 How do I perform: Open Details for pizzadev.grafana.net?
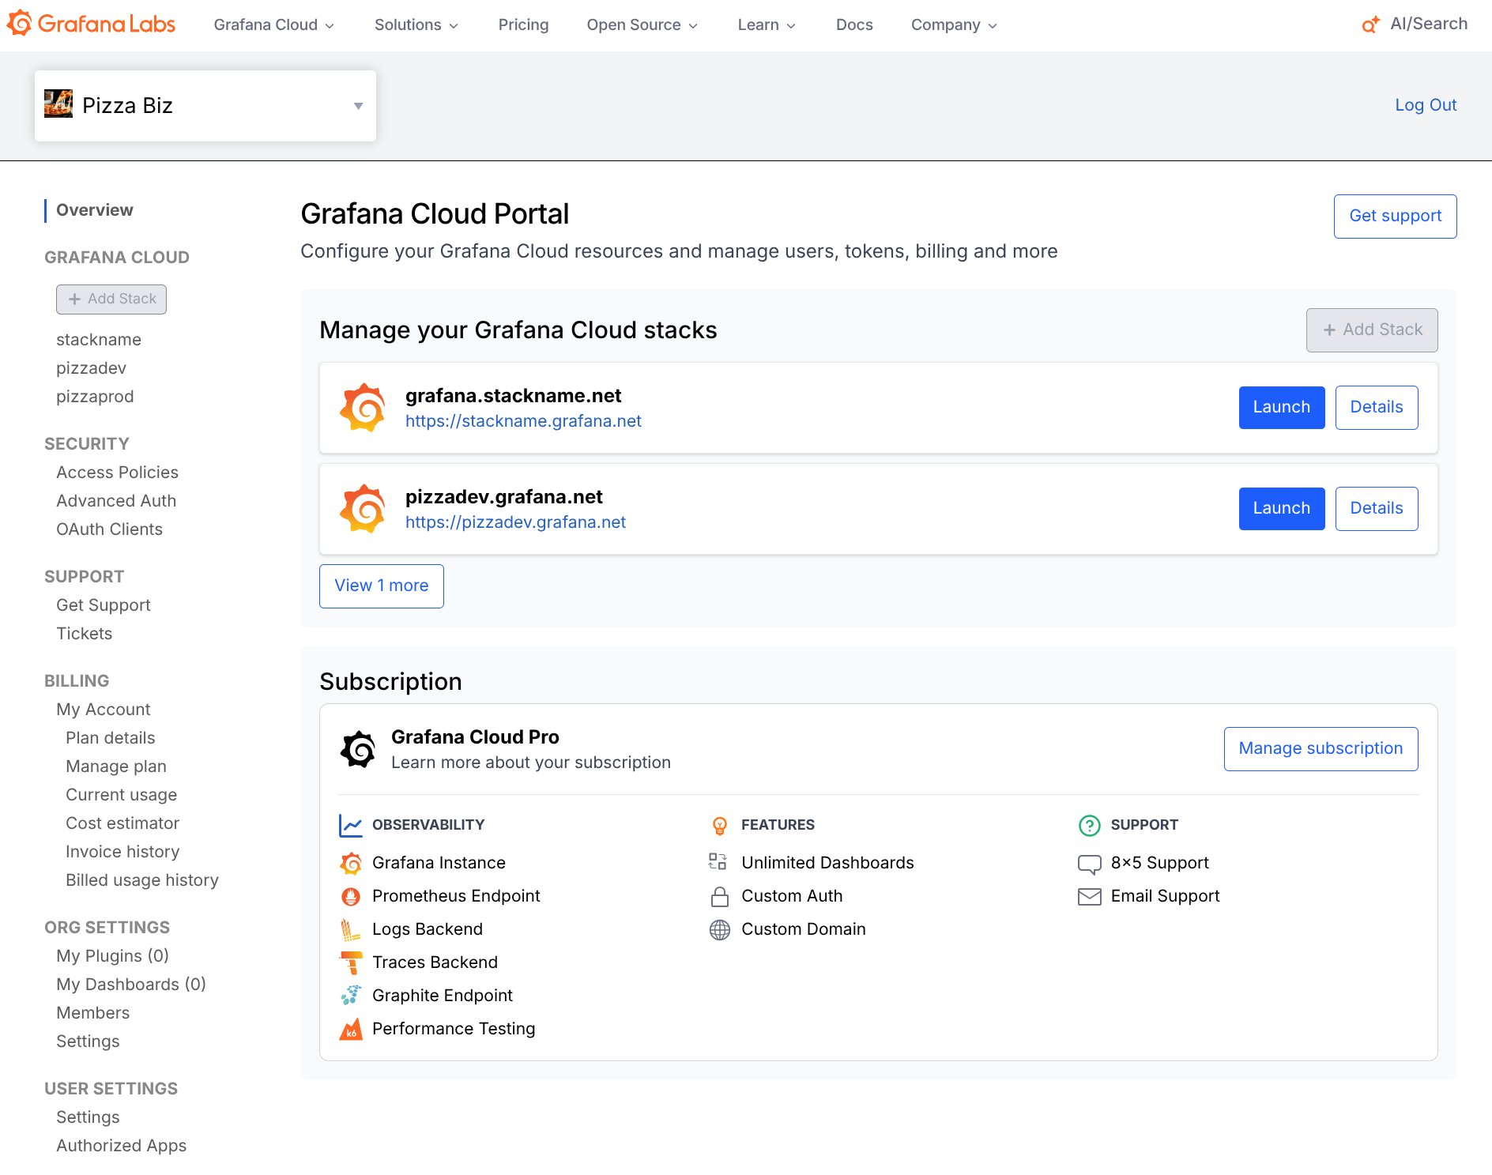1377,509
